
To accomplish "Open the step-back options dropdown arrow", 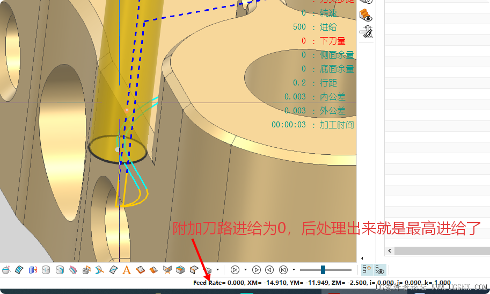I will click(x=294, y=270).
